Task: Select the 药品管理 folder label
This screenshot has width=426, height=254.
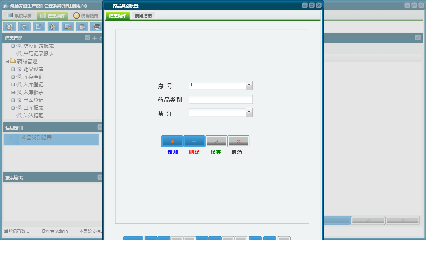Action: click(x=27, y=62)
